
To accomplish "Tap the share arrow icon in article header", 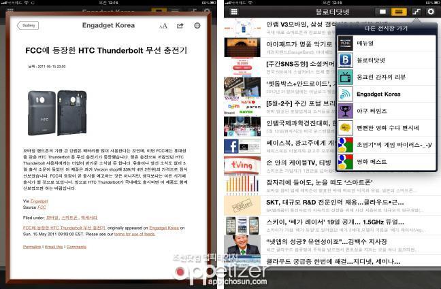I will point(180,26).
